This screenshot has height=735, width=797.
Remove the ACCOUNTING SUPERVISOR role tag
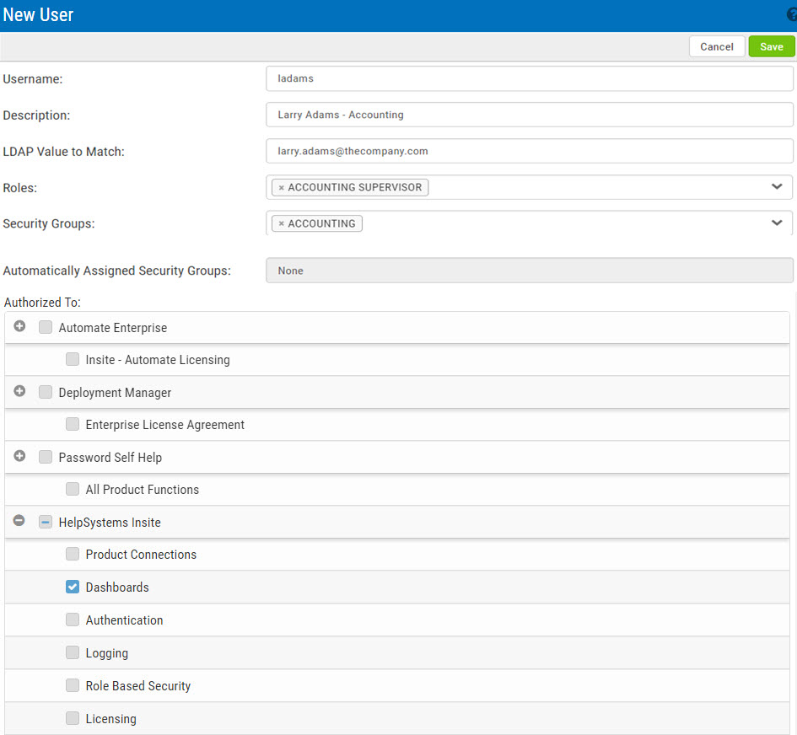(x=281, y=188)
